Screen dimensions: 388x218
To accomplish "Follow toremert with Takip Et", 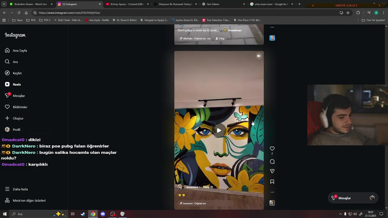I will pos(208,187).
